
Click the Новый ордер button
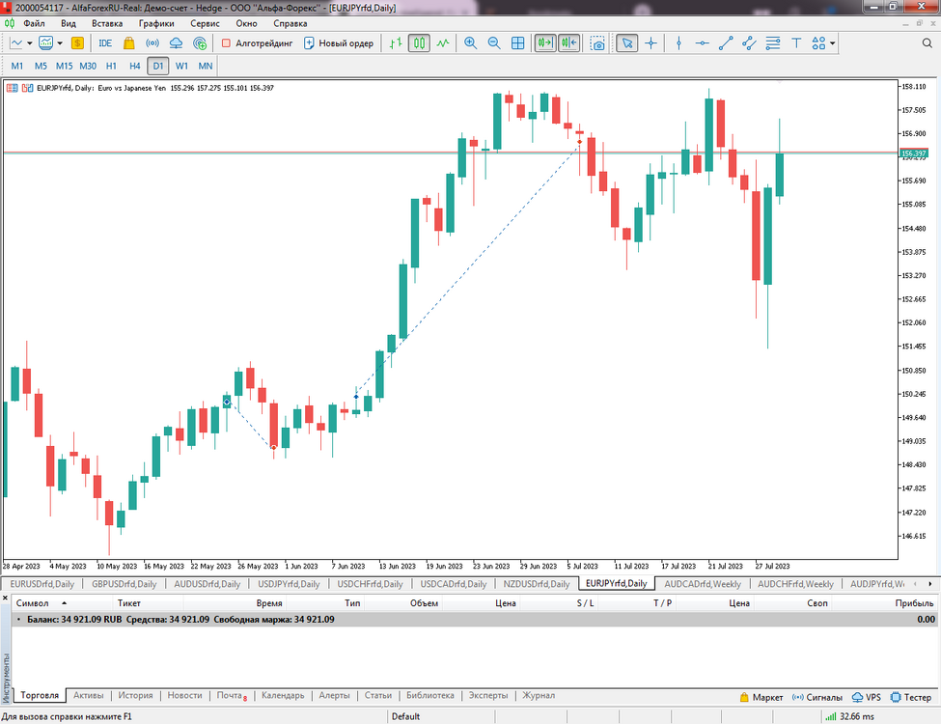pyautogui.click(x=339, y=43)
